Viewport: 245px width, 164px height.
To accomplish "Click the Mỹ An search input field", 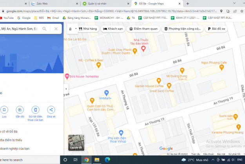I will tap(20, 29).
